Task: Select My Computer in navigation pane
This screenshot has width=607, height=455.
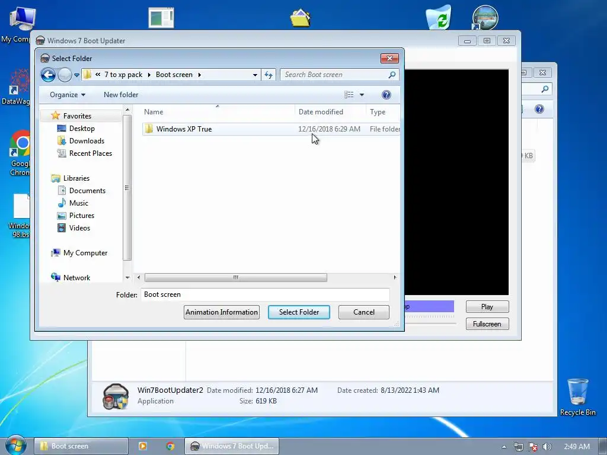Action: click(x=85, y=253)
